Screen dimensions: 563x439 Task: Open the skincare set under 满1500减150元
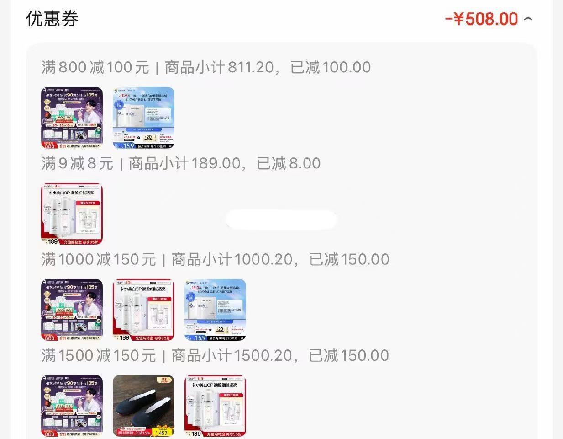[215, 406]
